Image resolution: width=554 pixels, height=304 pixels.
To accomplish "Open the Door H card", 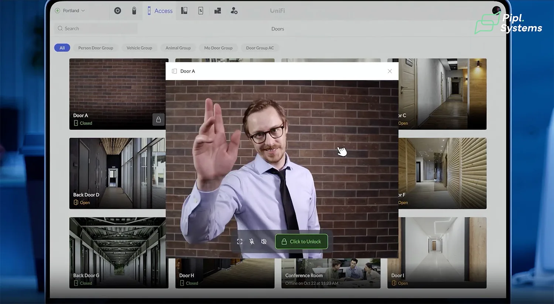I will (x=225, y=273).
